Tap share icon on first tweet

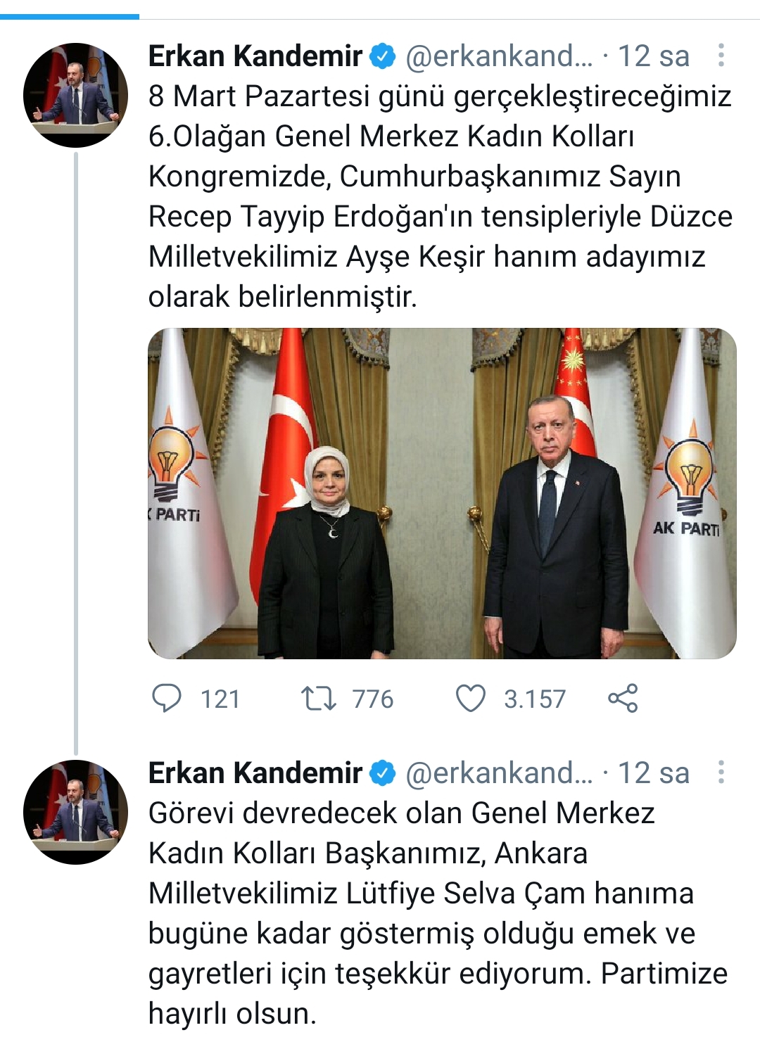tap(623, 698)
